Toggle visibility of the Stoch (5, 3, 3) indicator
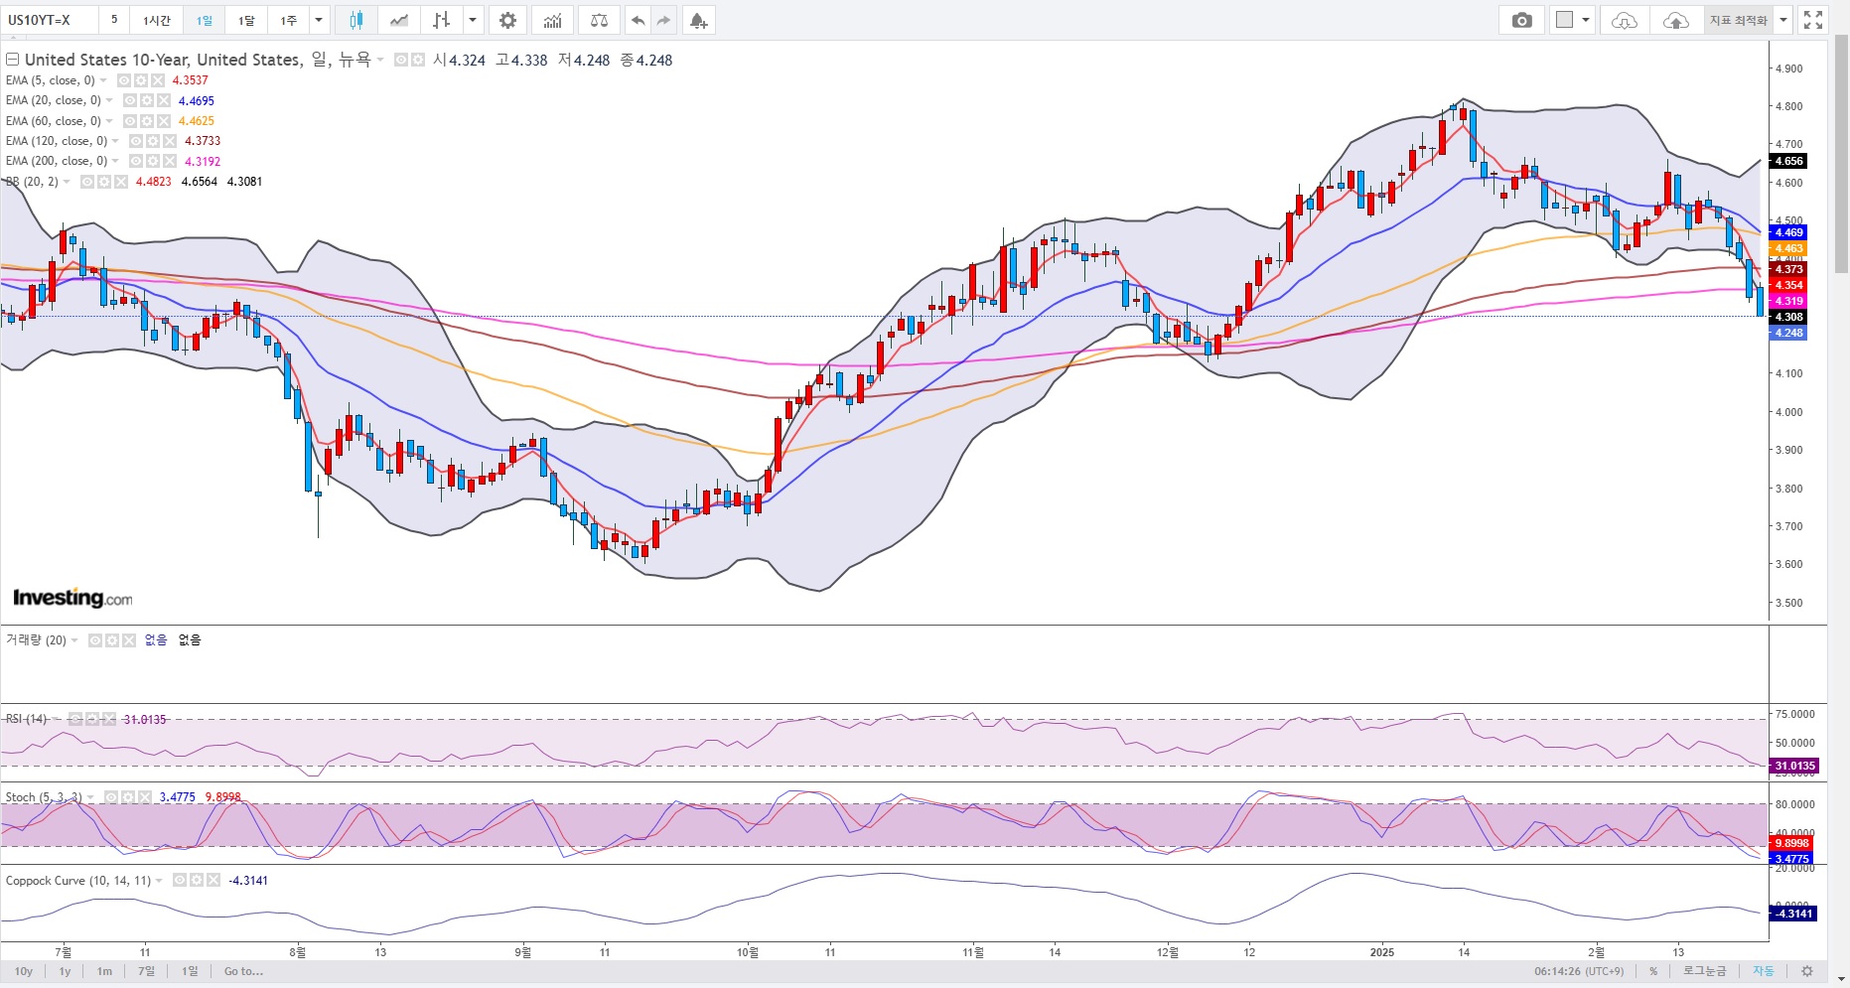 tap(111, 797)
